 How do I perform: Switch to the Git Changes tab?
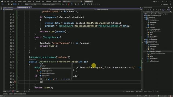[156, 91]
